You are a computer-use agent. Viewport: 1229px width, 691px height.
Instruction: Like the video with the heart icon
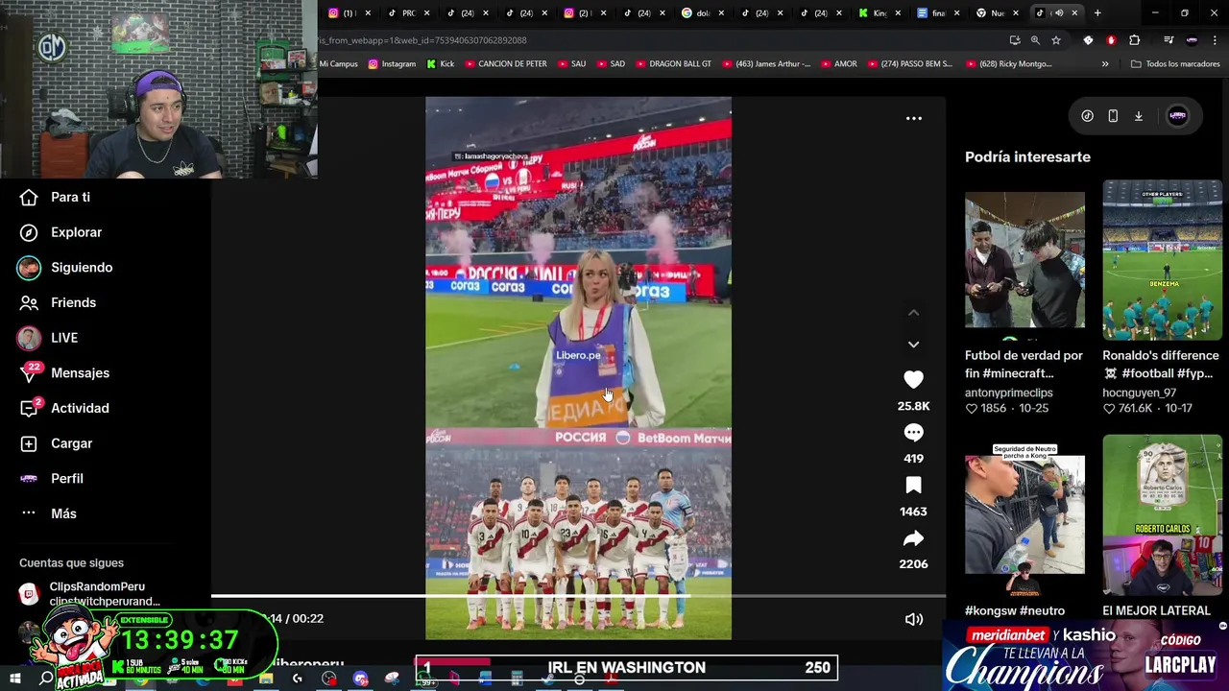(x=913, y=380)
